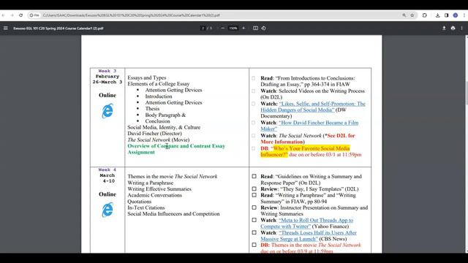Check the 'Meta to Roll Out Threads' box

tap(254, 220)
